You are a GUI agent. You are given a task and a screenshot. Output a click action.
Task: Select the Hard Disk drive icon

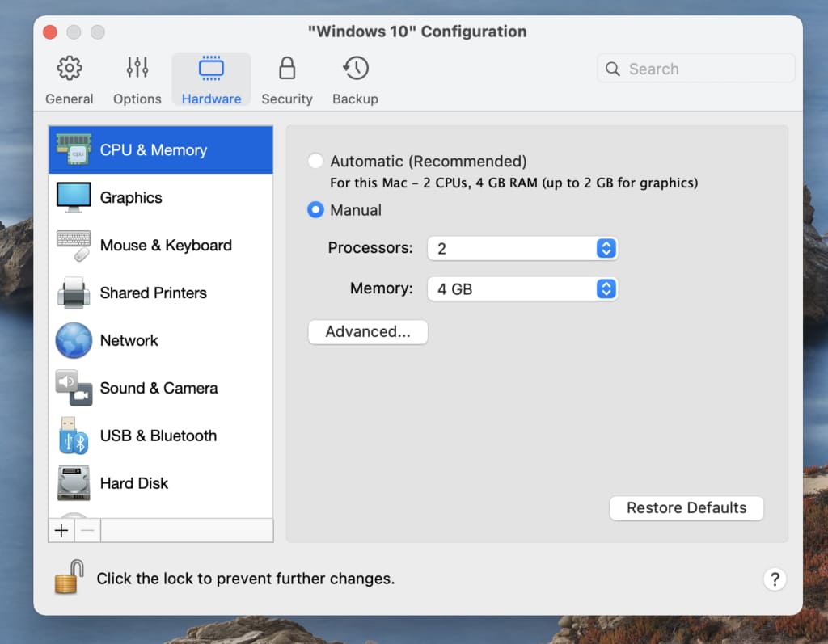(x=74, y=483)
